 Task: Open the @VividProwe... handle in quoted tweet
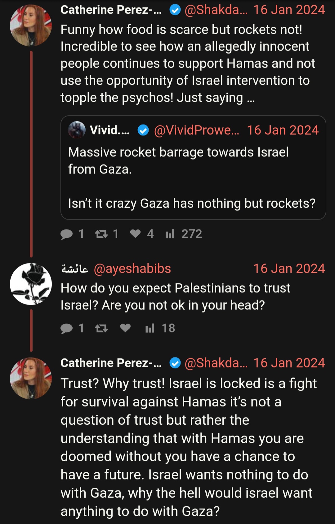click(196, 130)
